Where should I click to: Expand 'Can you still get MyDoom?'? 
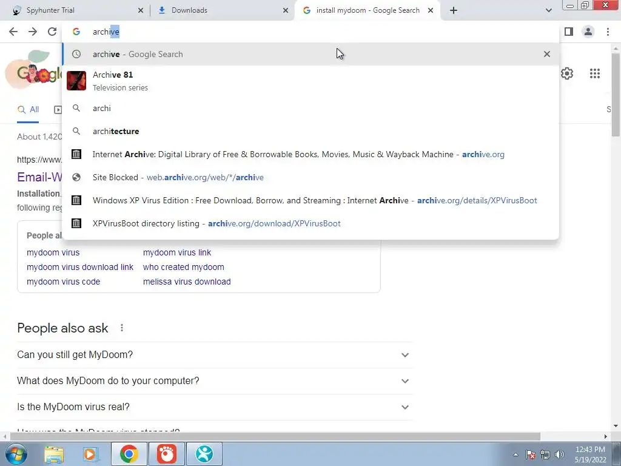pos(214,354)
